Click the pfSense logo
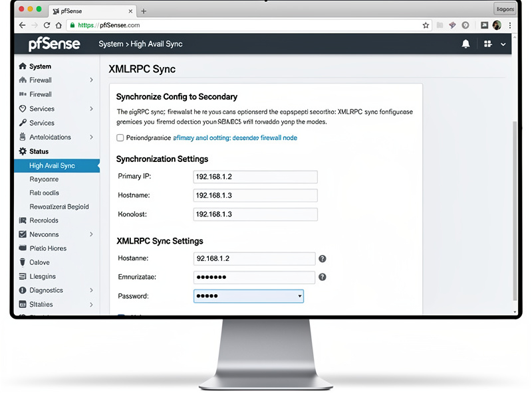 point(55,44)
